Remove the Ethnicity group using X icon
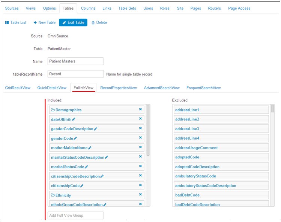The width and height of the screenshot is (281, 222). tap(140, 195)
